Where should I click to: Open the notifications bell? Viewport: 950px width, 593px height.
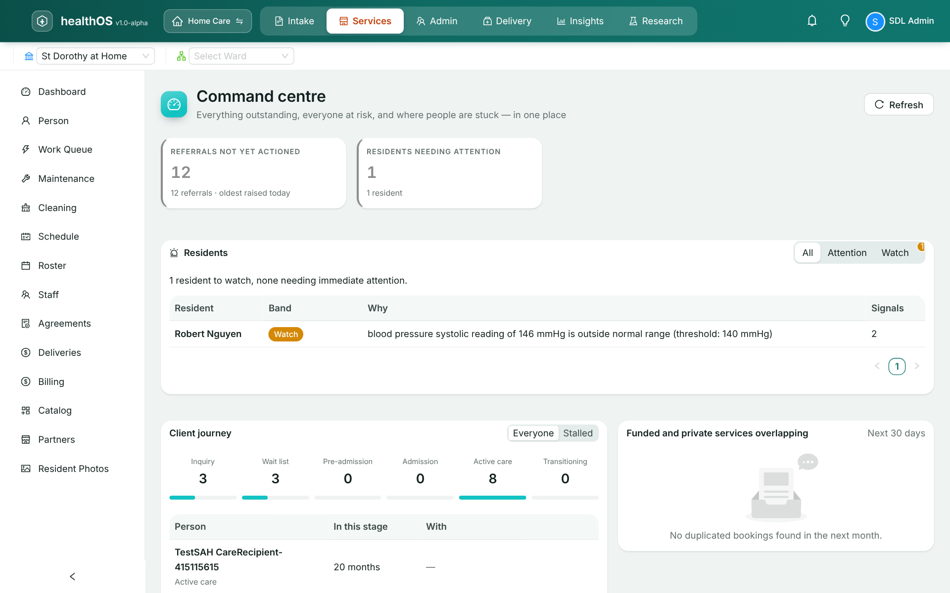[x=812, y=21]
